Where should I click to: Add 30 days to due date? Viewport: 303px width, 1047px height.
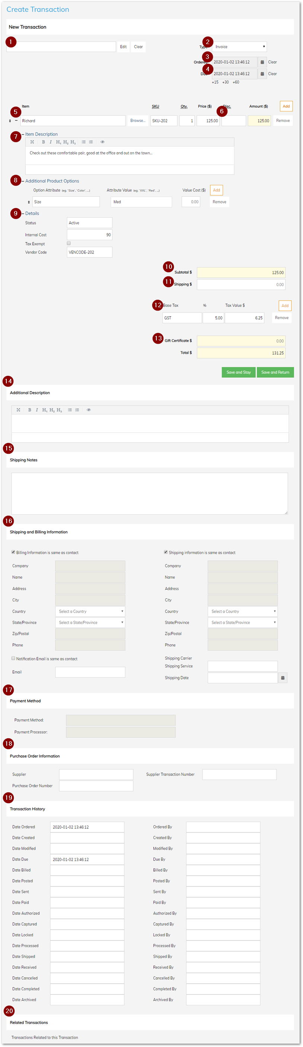(226, 82)
